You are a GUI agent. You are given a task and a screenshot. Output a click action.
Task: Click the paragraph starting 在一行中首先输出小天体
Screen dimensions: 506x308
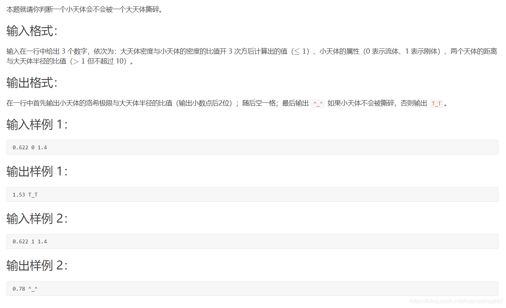227,104
